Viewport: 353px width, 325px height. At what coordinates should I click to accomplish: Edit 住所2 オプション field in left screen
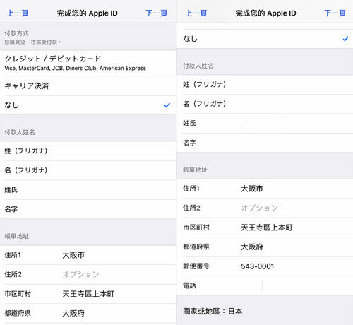(88, 274)
